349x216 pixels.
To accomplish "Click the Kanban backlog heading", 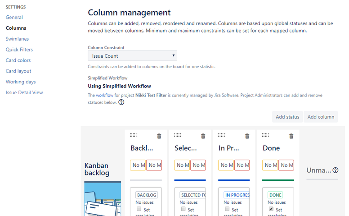I will [97, 169].
